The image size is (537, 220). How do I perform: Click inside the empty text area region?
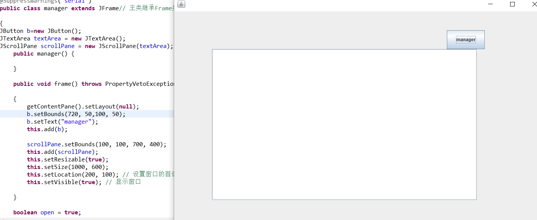pyautogui.click(x=344, y=125)
